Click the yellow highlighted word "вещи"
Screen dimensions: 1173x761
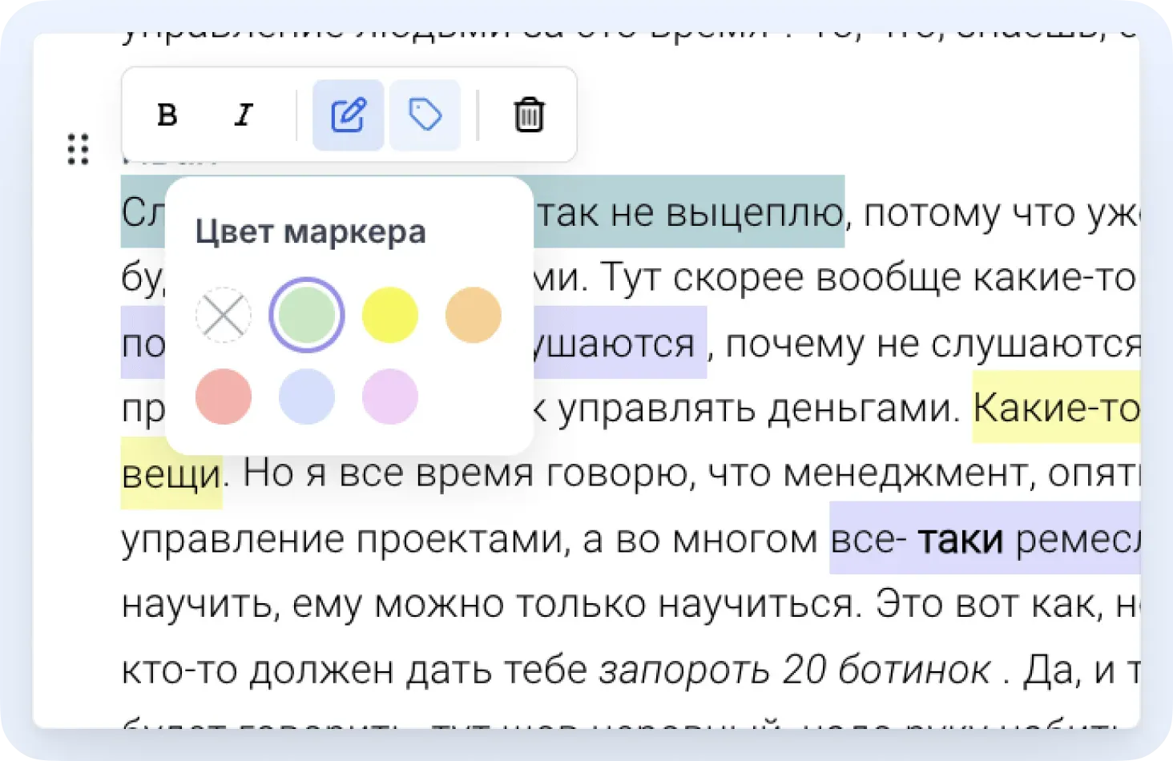pyautogui.click(x=171, y=474)
